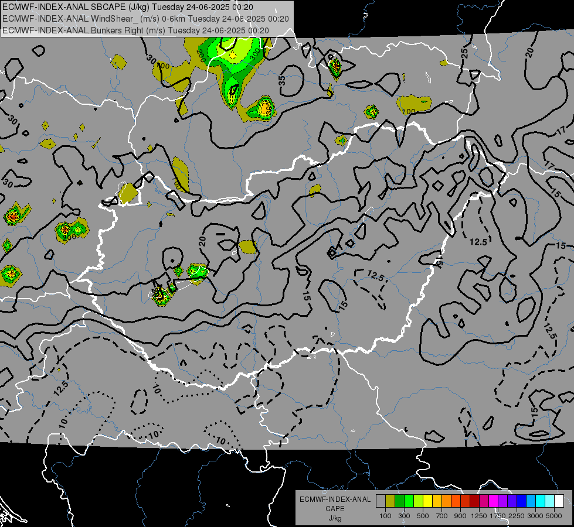
Task: Pick the pale cyan legend swatch
Action: point(550,501)
